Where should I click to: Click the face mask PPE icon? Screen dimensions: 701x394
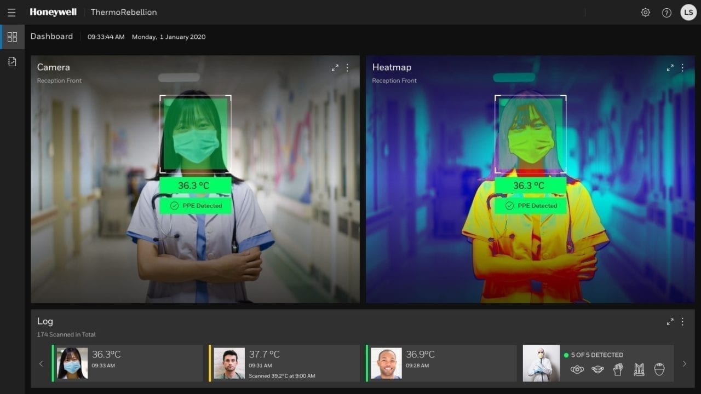[597, 369]
